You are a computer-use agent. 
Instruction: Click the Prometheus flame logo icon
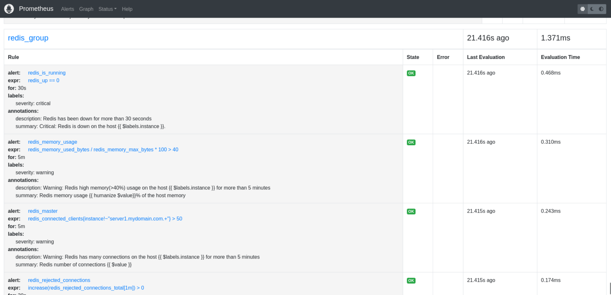tap(9, 8)
